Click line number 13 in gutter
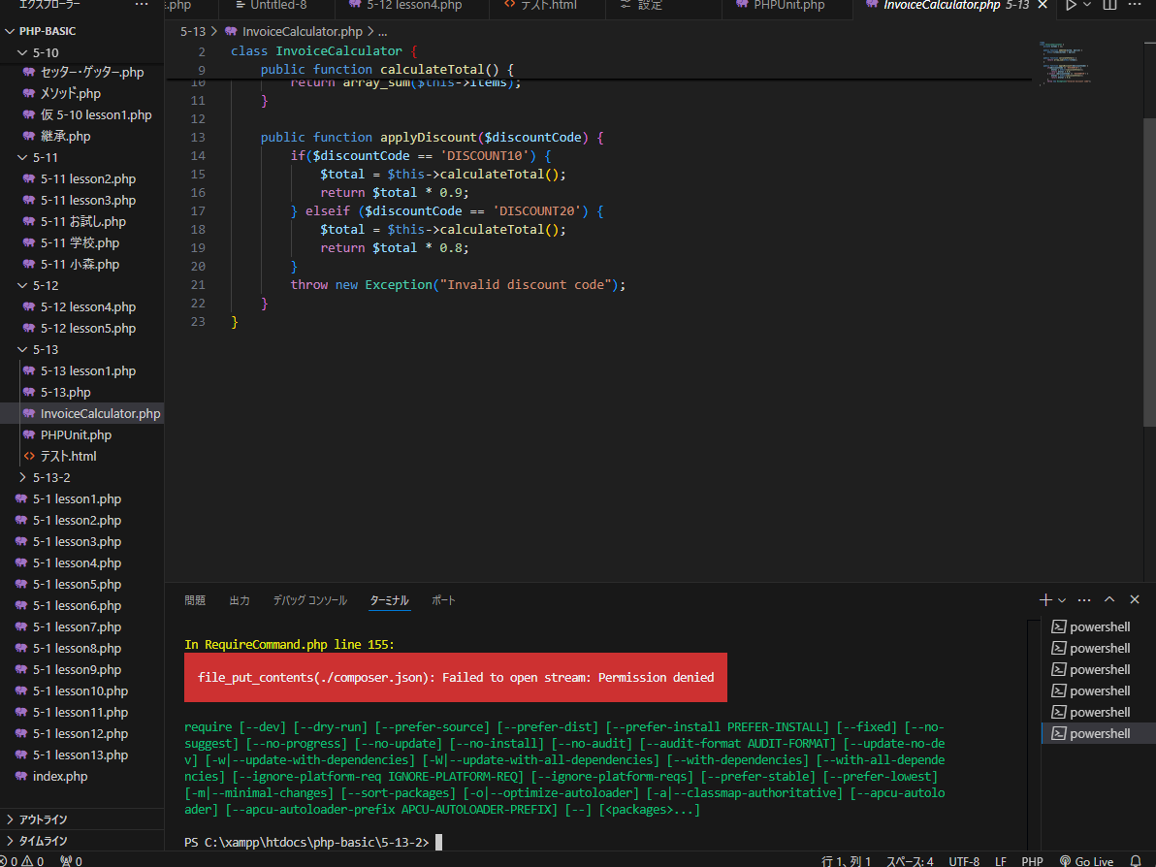 tap(198, 137)
